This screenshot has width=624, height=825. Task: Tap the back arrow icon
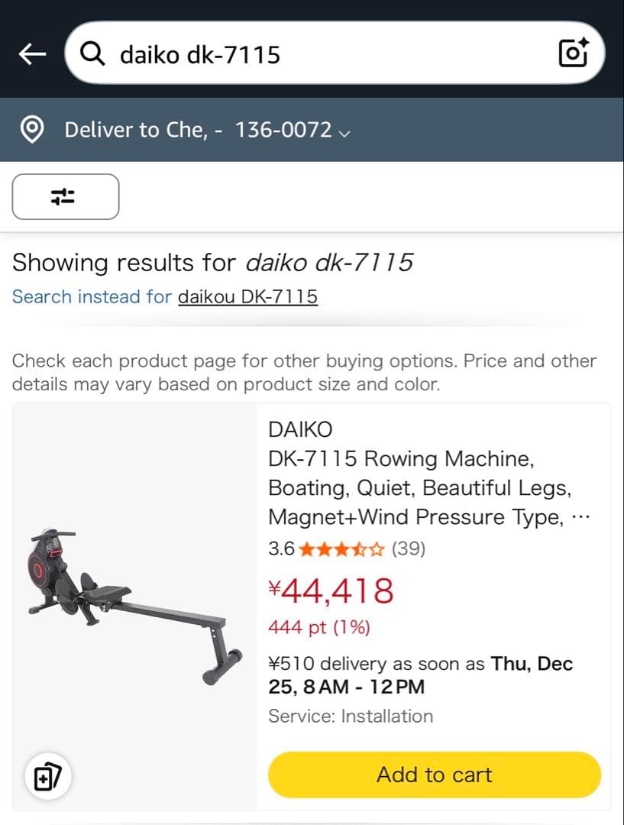pos(32,53)
